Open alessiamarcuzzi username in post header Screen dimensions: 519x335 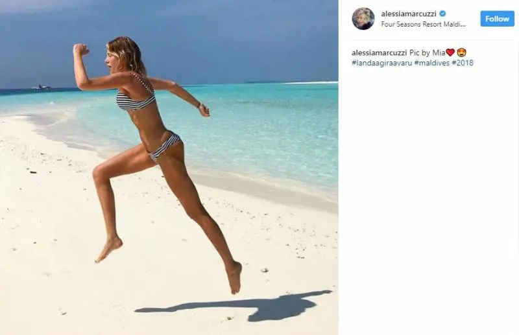(409, 14)
